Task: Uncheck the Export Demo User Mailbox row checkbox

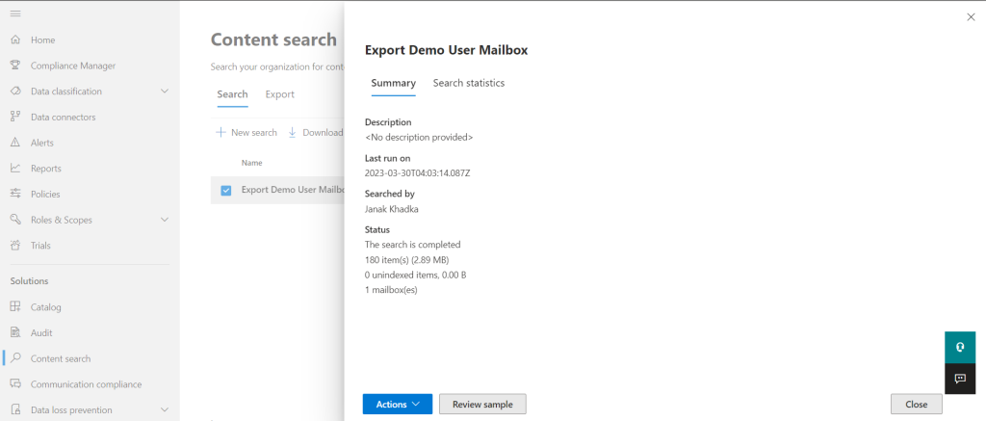Action: pyautogui.click(x=225, y=190)
